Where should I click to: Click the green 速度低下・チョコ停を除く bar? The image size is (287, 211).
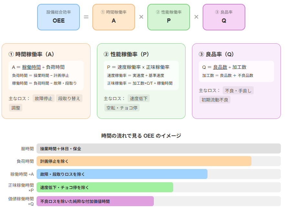105,187
